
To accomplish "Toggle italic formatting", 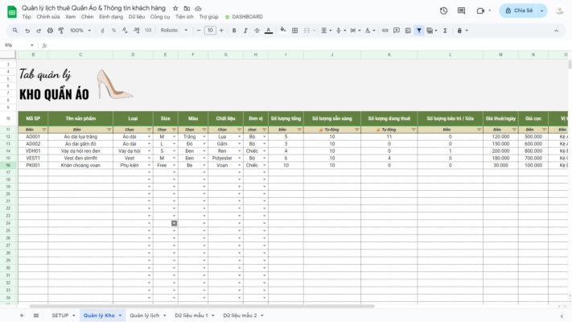I will (245, 31).
